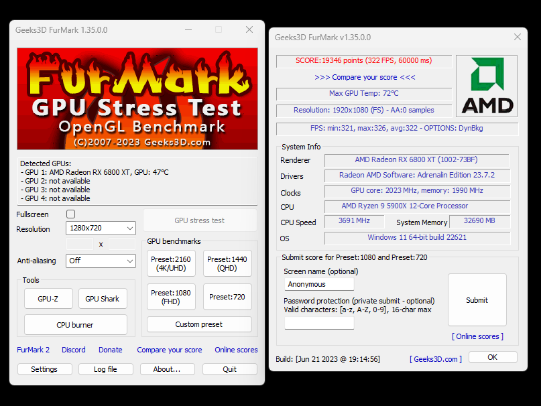
Task: Open the [ Geeks3D.com ] link
Action: pos(436,359)
